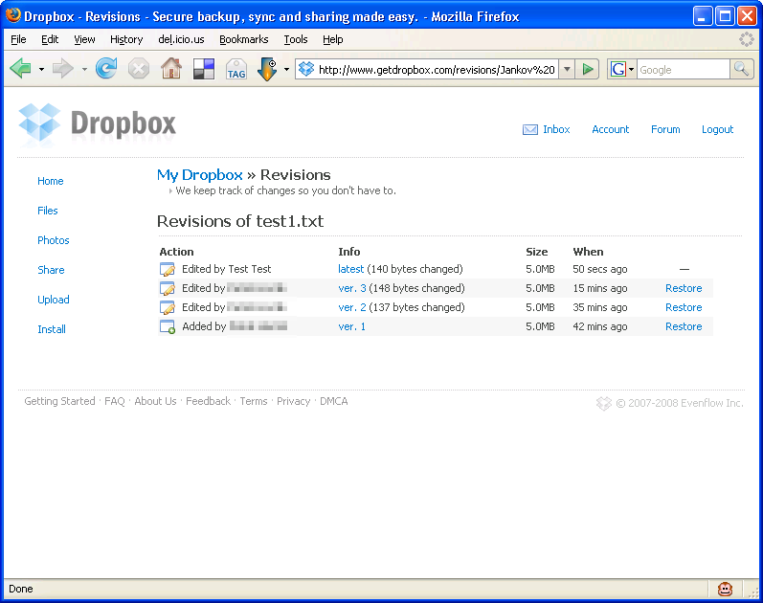The height and width of the screenshot is (603, 763).
Task: Click the grey Forward arrow button
Action: pos(63,69)
